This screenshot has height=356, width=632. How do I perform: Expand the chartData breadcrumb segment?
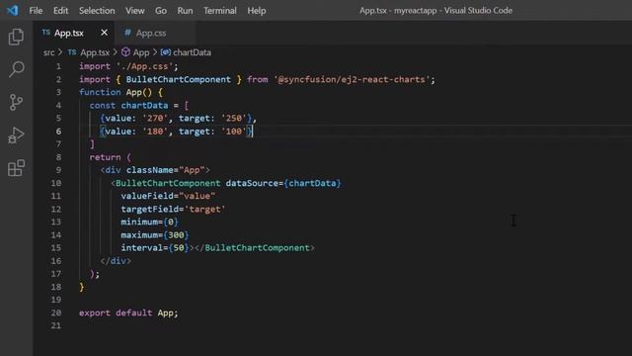click(192, 52)
